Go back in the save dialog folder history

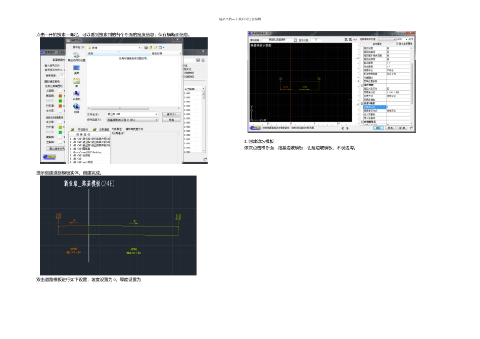click(x=146, y=48)
